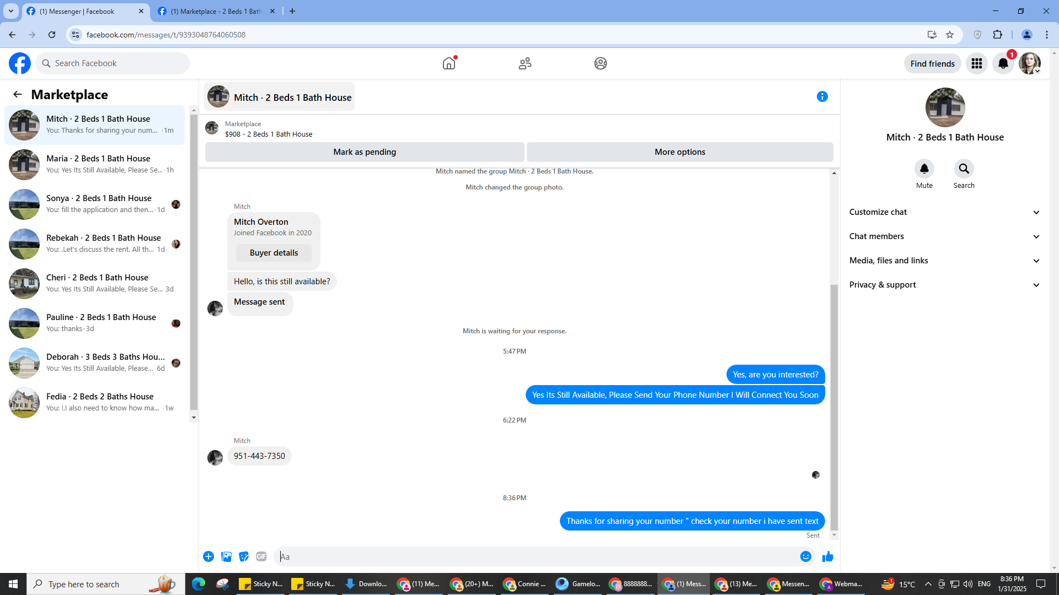Click the Find friends button
Image resolution: width=1059 pixels, height=595 pixels.
click(x=932, y=63)
